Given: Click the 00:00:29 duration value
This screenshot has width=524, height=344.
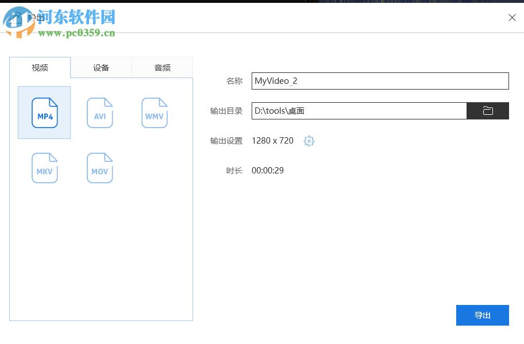Looking at the screenshot, I should [268, 170].
